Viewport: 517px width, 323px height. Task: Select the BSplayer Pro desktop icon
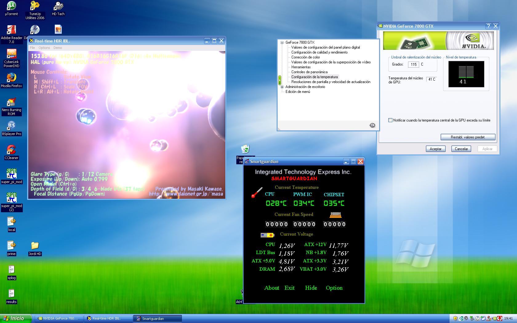(x=11, y=128)
